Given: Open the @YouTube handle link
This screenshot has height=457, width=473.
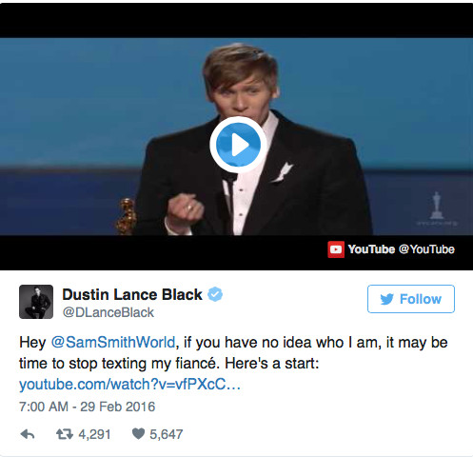Looking at the screenshot, I should pos(426,249).
